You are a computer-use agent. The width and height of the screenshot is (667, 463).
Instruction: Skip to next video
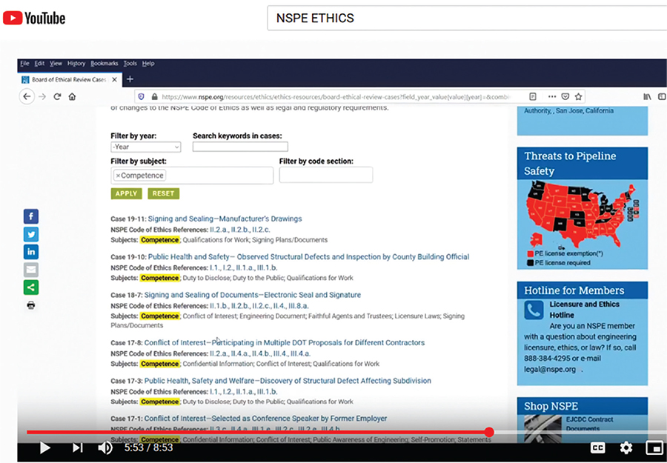click(x=77, y=447)
